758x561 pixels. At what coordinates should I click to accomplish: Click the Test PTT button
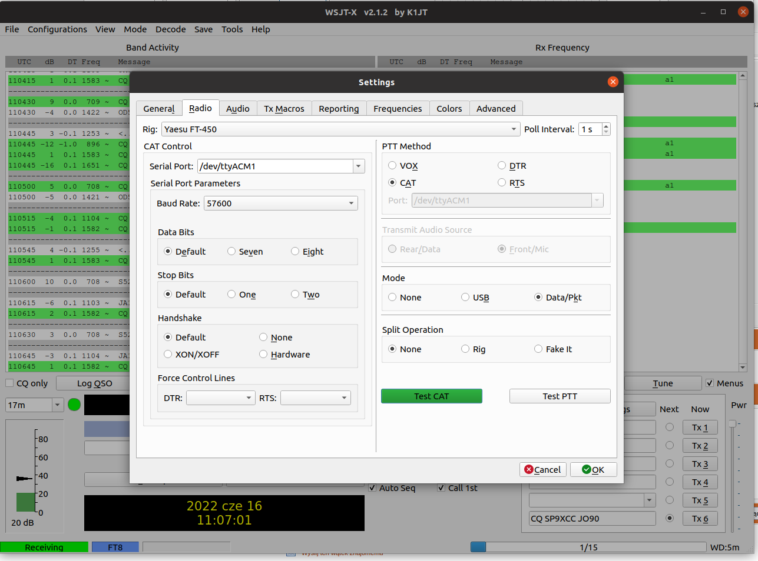[560, 396]
